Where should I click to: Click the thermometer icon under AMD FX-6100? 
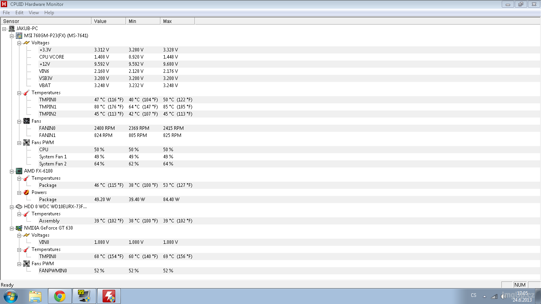coord(27,178)
